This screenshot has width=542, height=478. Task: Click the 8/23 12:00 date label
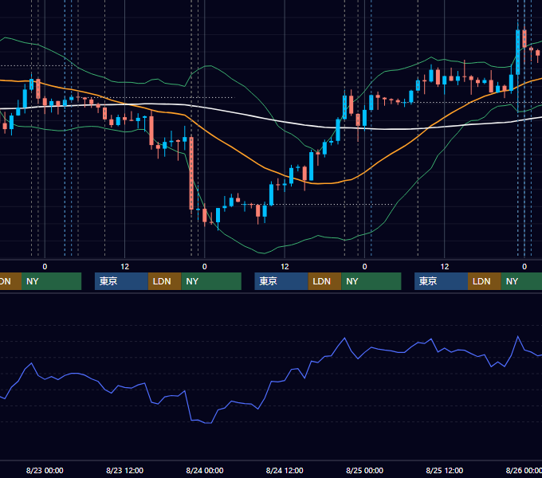pyautogui.click(x=125, y=470)
